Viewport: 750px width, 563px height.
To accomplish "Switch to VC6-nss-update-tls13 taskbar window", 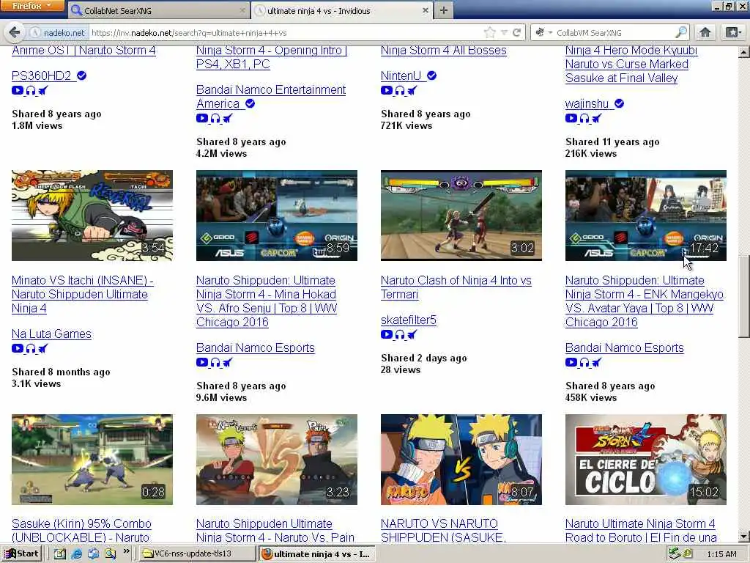I will click(196, 554).
